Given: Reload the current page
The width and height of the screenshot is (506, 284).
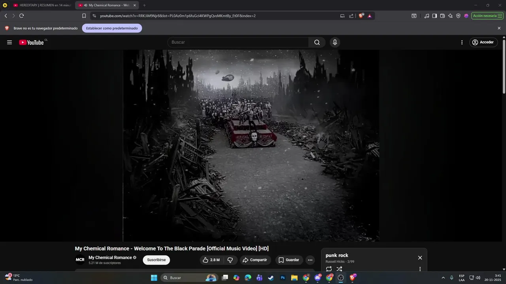Looking at the screenshot, I should tap(21, 16).
